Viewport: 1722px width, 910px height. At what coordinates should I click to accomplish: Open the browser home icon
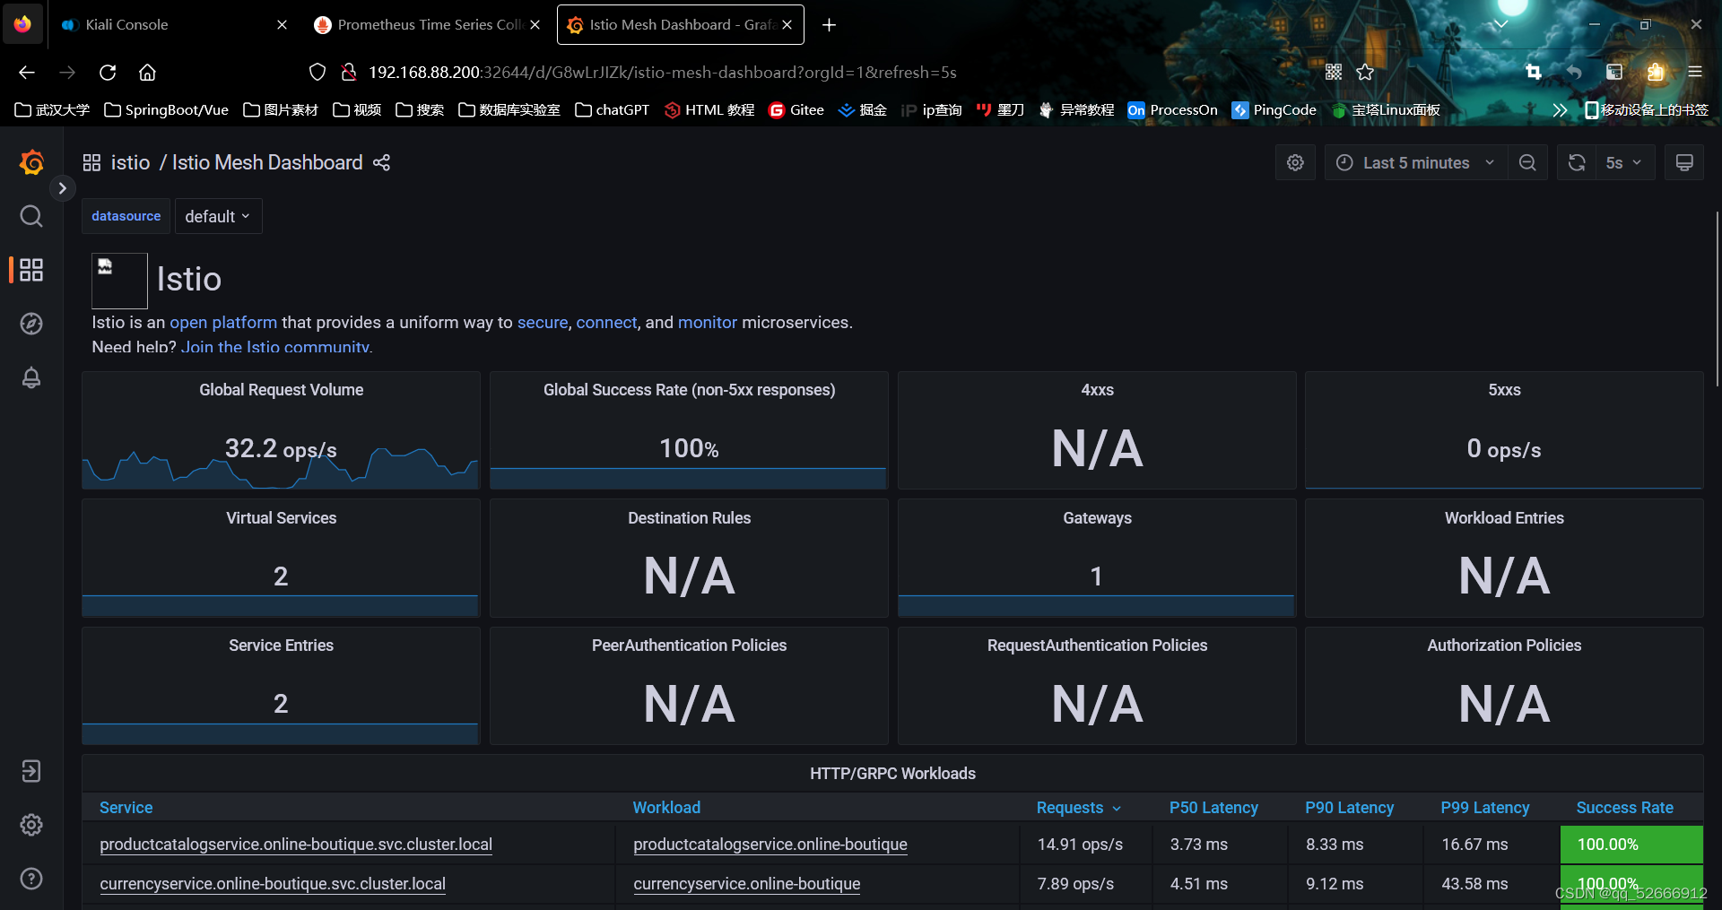coord(148,73)
